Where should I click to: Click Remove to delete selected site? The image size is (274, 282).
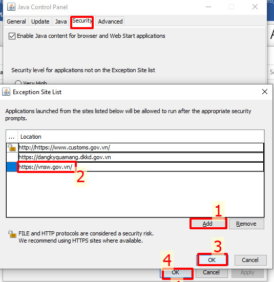point(246,224)
